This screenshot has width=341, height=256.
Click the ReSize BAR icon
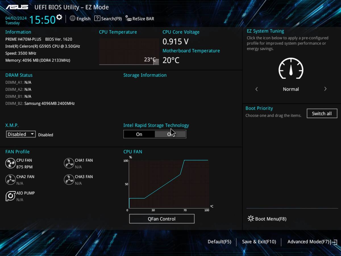[x=128, y=19]
